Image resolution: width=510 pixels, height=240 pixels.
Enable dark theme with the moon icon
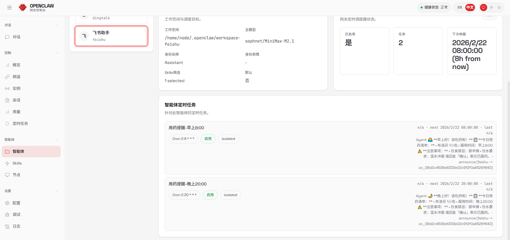pyautogui.click(x=499, y=7)
